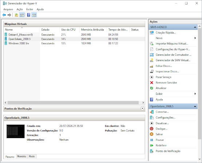Sort by the Status column header
This screenshot has width=202, height=163.
coord(137,30)
